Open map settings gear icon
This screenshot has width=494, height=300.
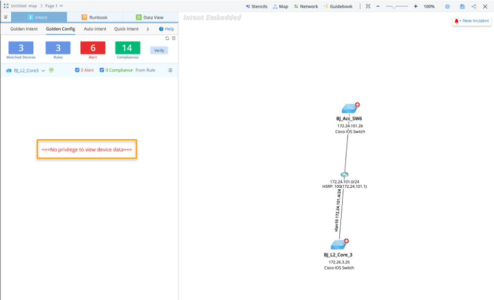448,6
